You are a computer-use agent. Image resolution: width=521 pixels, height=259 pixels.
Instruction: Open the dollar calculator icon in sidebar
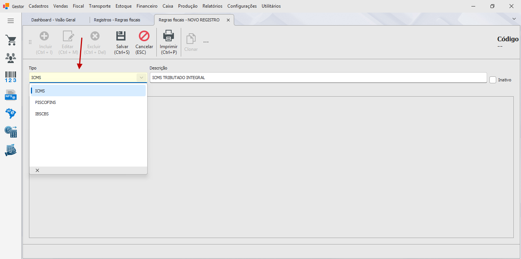[x=11, y=131]
